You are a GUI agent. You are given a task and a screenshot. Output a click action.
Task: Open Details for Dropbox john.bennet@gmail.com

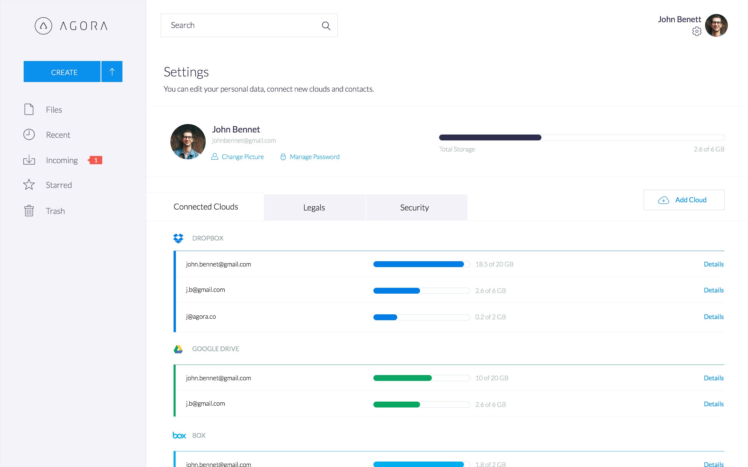[x=714, y=264]
